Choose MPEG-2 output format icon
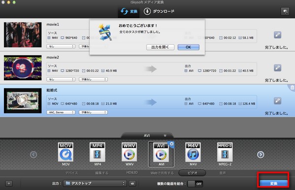Image resolution: width=295 pixels, height=190 pixels. pos(225,154)
